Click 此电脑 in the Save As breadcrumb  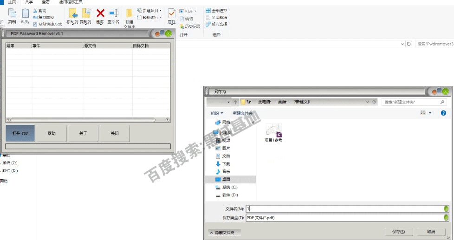click(264, 102)
